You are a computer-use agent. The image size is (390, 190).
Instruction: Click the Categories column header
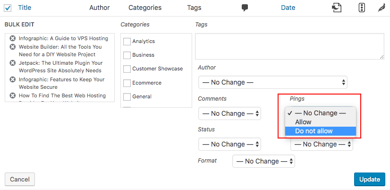(x=145, y=8)
